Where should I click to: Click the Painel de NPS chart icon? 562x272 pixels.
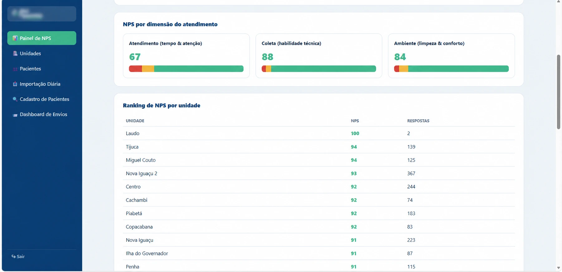[15, 38]
